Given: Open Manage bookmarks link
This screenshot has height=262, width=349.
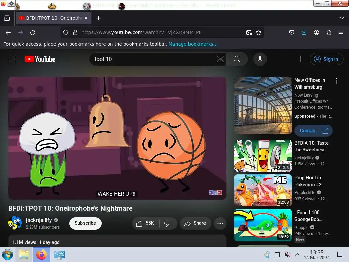Looking at the screenshot, I should (x=193, y=44).
